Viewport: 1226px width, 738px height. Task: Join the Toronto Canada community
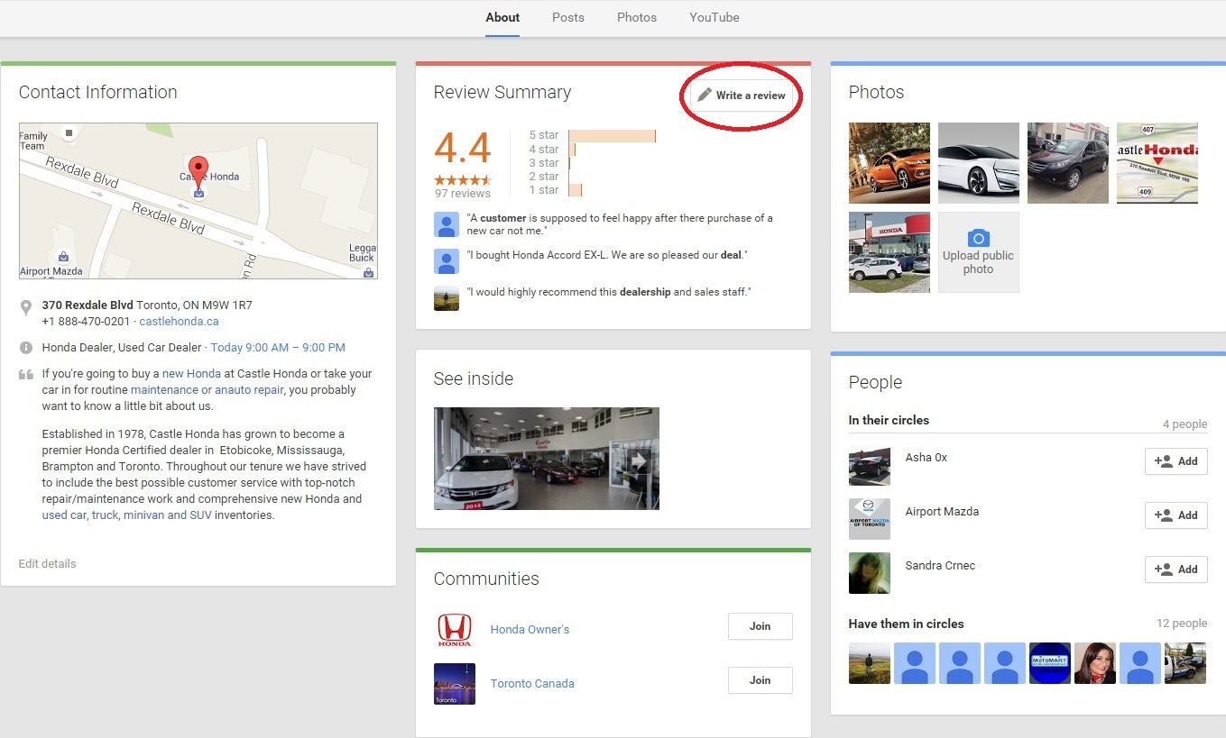coord(760,680)
